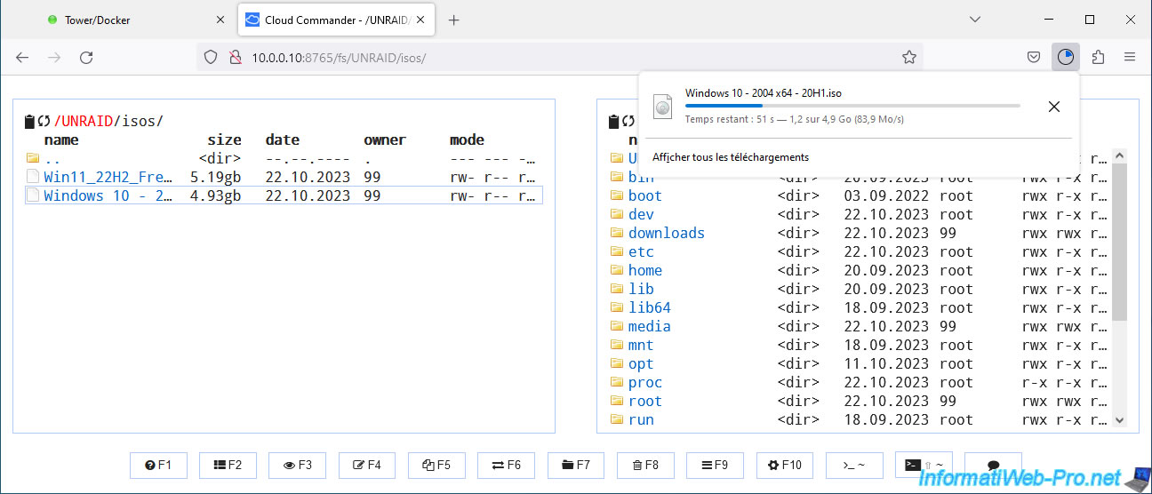1152x494 pixels.
Task: Click the F4 edit button
Action: click(x=367, y=465)
